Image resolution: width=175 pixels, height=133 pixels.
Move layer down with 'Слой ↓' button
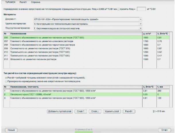coord(94,111)
